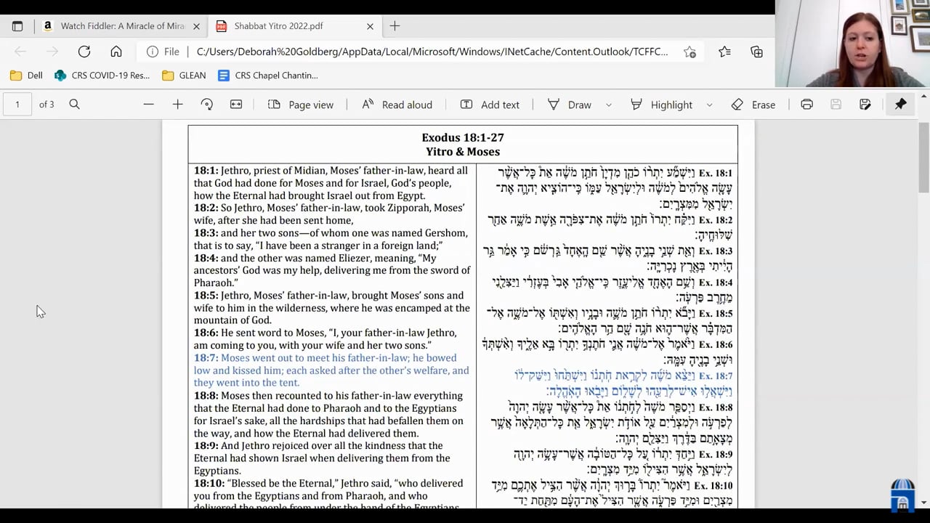
Task: Activate the Draw tool
Action: point(570,105)
